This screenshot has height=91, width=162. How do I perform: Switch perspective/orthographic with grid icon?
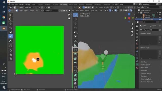(x=132, y=35)
